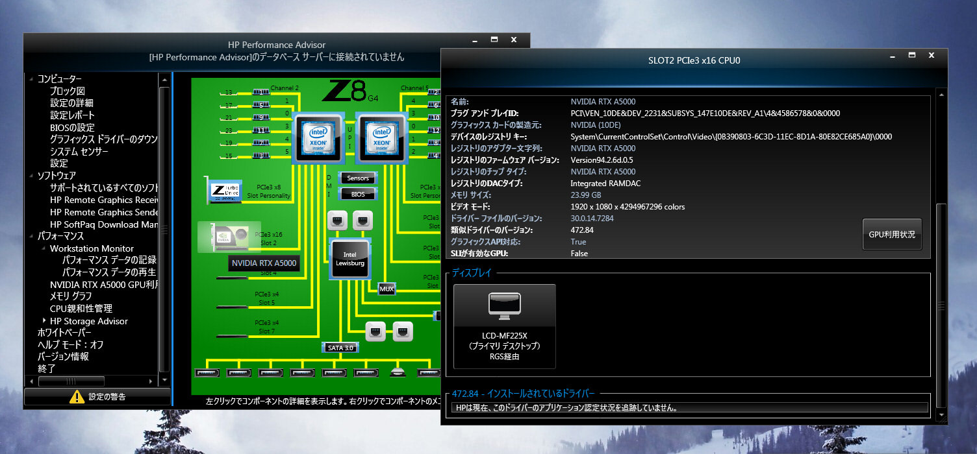Image resolution: width=977 pixels, height=454 pixels.
Task: Select HP Remote Graphics Receiver entry
Action: 104,200
